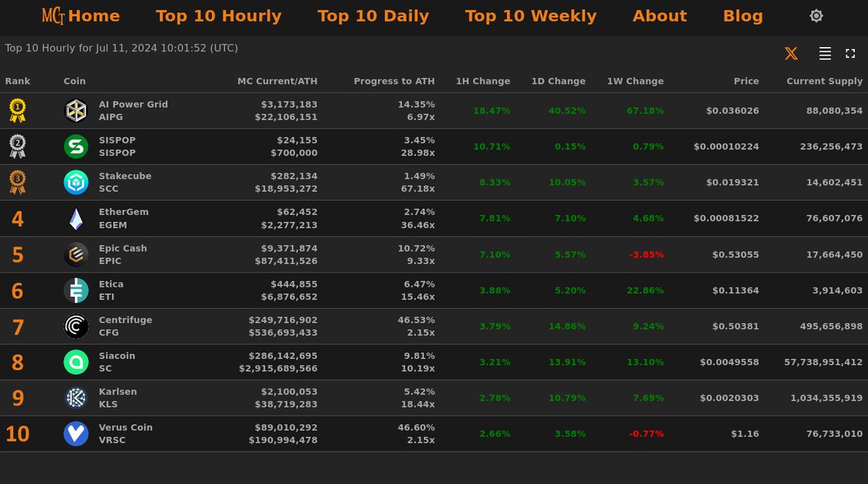868x484 pixels.
Task: Click the SISPOP coin logo
Action: (76, 147)
